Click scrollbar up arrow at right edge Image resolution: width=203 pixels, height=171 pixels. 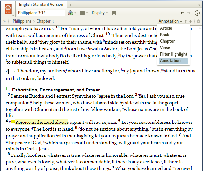point(200,28)
